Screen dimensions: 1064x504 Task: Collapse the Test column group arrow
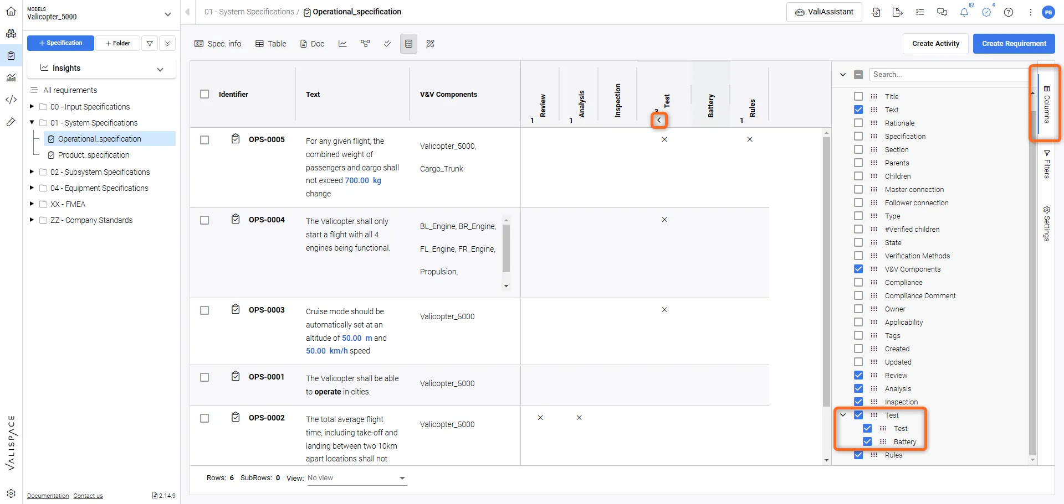click(x=659, y=120)
